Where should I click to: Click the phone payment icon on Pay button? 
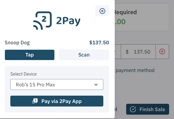(35, 101)
